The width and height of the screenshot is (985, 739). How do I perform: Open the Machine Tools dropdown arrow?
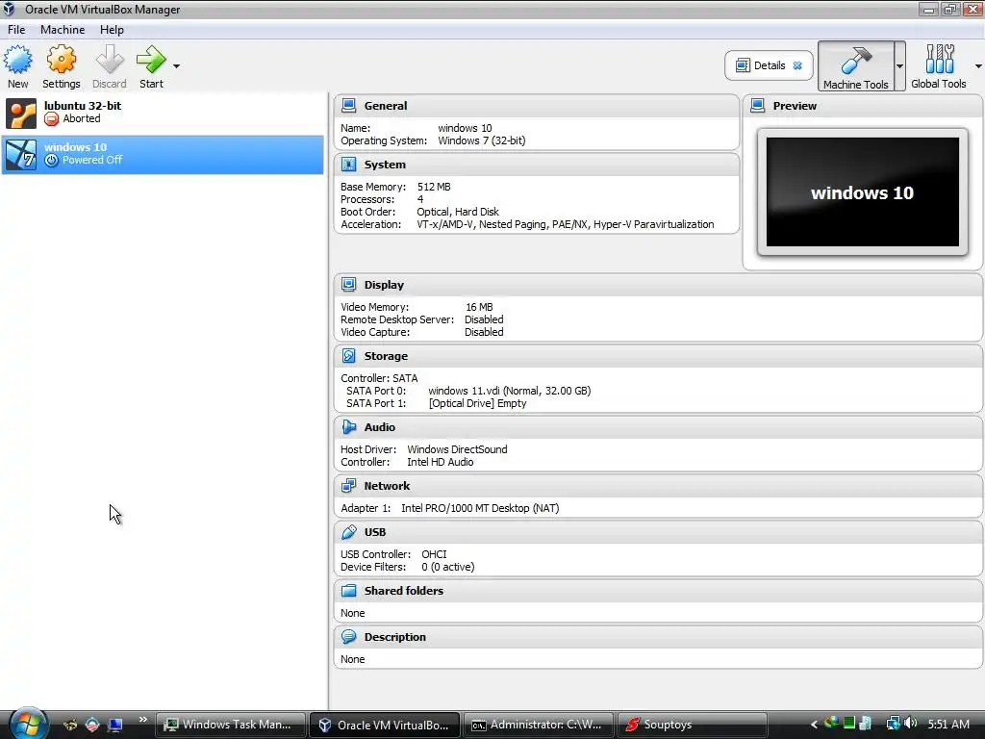coord(899,66)
